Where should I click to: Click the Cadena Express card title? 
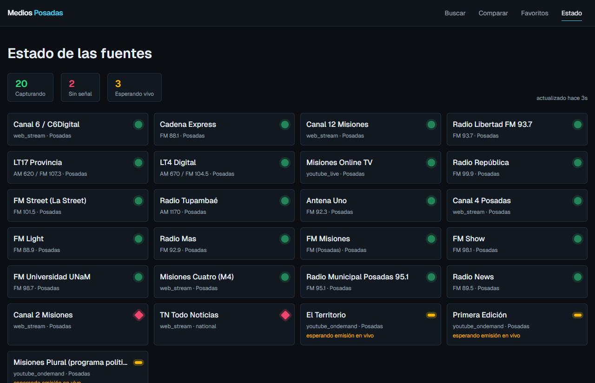[x=188, y=125]
